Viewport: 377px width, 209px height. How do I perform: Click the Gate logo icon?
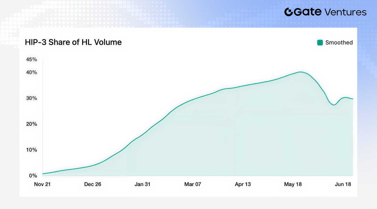click(x=289, y=12)
